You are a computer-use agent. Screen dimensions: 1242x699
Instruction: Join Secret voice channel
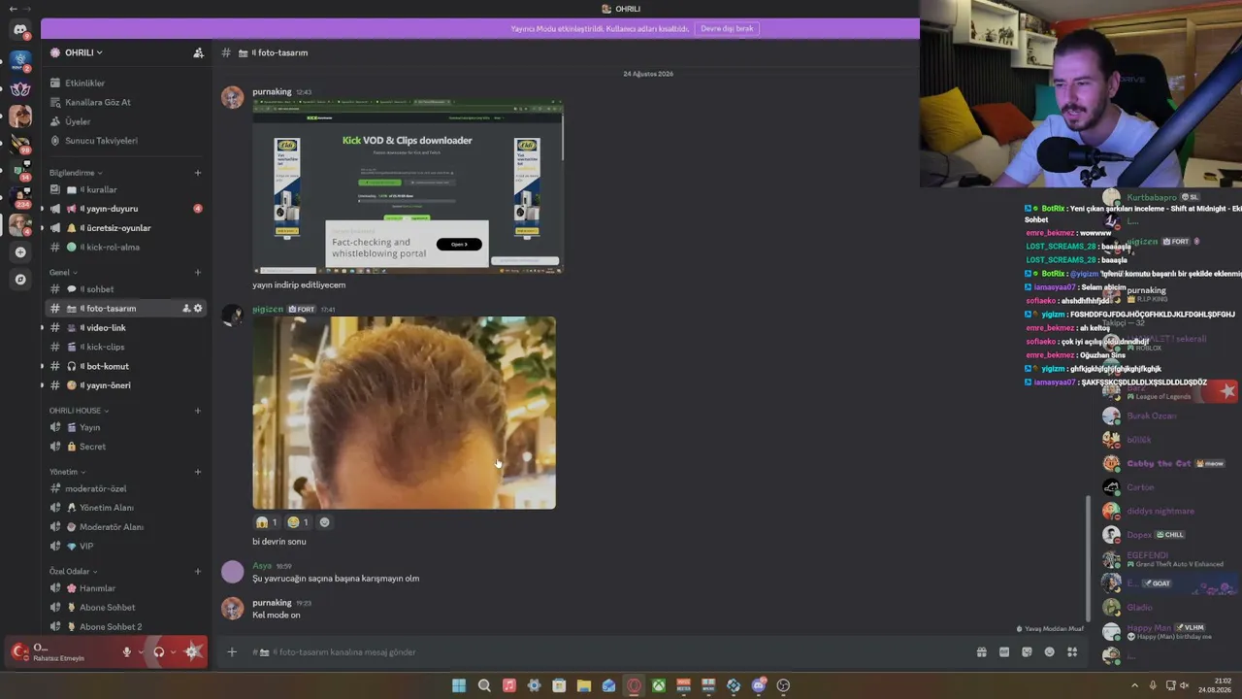[x=125, y=447]
